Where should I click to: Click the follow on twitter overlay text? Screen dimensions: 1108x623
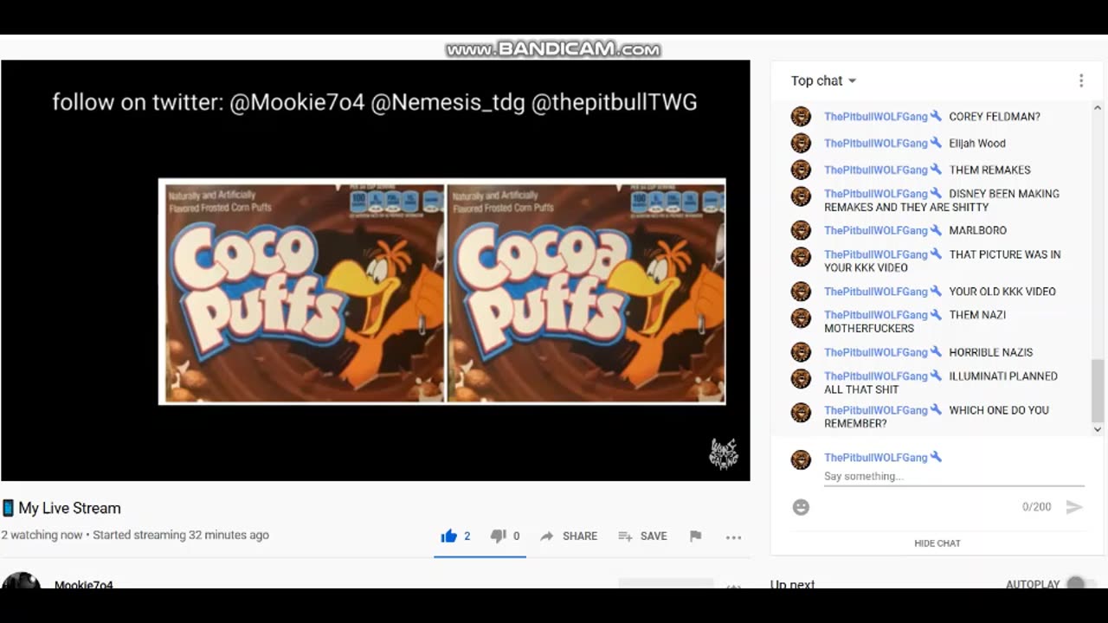point(375,102)
